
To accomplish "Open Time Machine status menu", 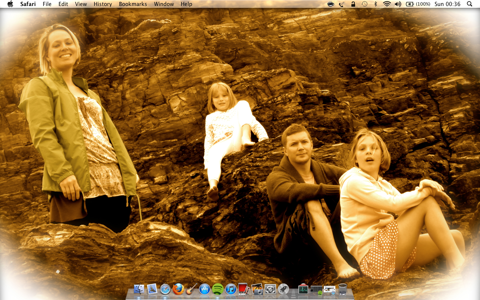I will (364, 4).
